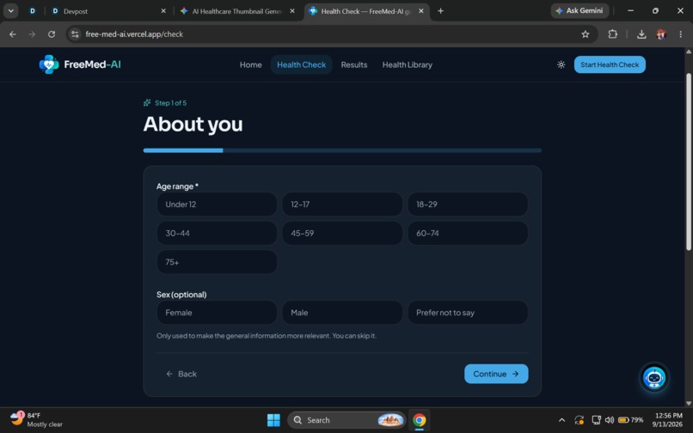Open Chrome three-dot menu

coord(681,34)
